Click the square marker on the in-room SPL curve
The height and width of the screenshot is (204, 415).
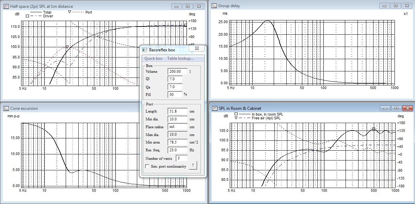(373, 129)
